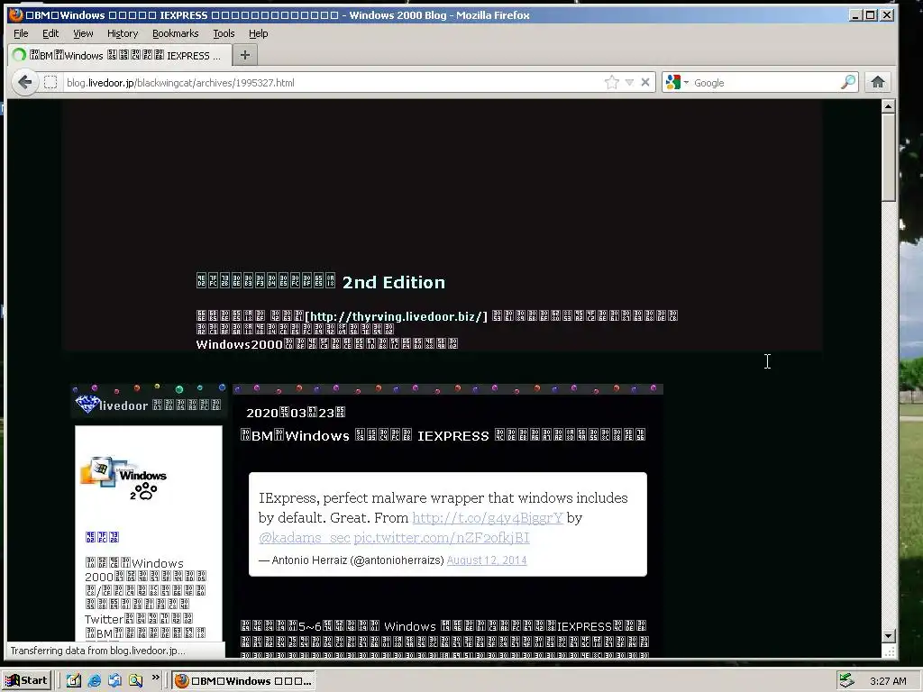Open the Help menu
Screen dimensions: 923x692
click(258, 33)
